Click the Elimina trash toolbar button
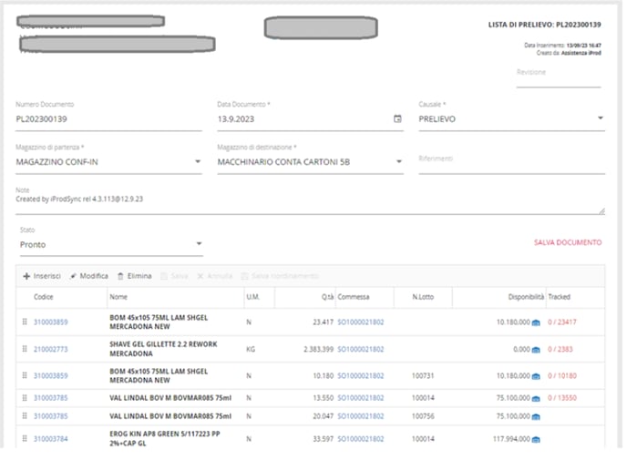The width and height of the screenshot is (627, 460). click(x=134, y=276)
